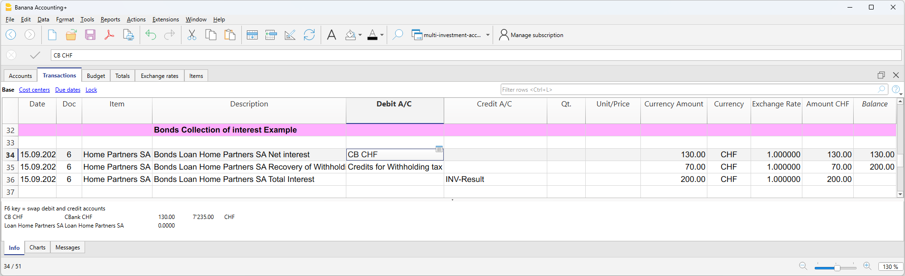Expand the text color dropdown arrow
This screenshot has height=276, width=905.
(x=382, y=35)
